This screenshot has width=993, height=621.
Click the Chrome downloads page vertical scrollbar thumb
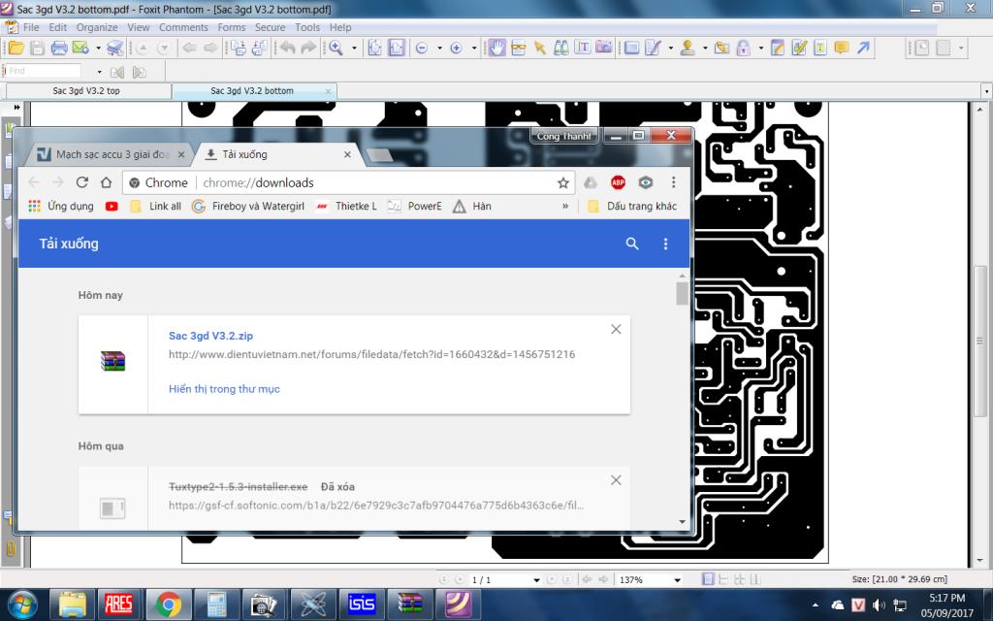[682, 293]
